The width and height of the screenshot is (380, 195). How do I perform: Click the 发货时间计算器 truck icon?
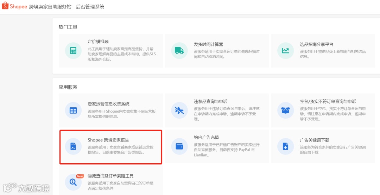click(x=179, y=50)
